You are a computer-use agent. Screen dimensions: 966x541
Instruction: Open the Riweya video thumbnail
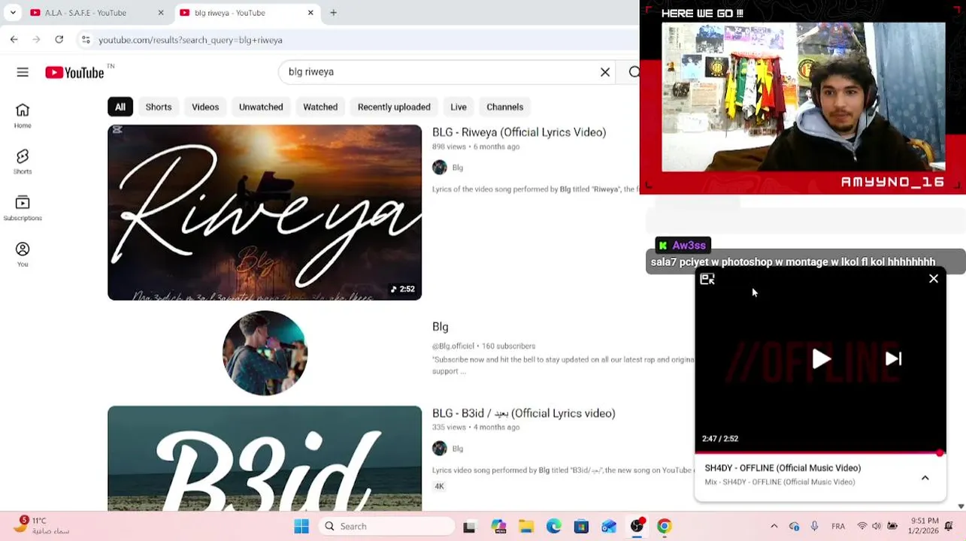tap(265, 213)
